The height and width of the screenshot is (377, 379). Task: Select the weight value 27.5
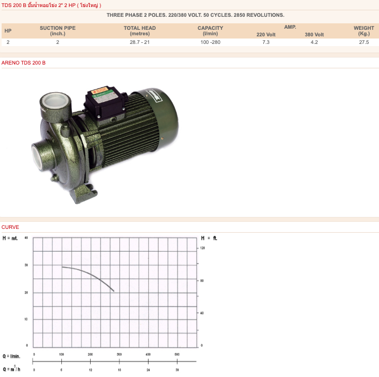coord(364,42)
